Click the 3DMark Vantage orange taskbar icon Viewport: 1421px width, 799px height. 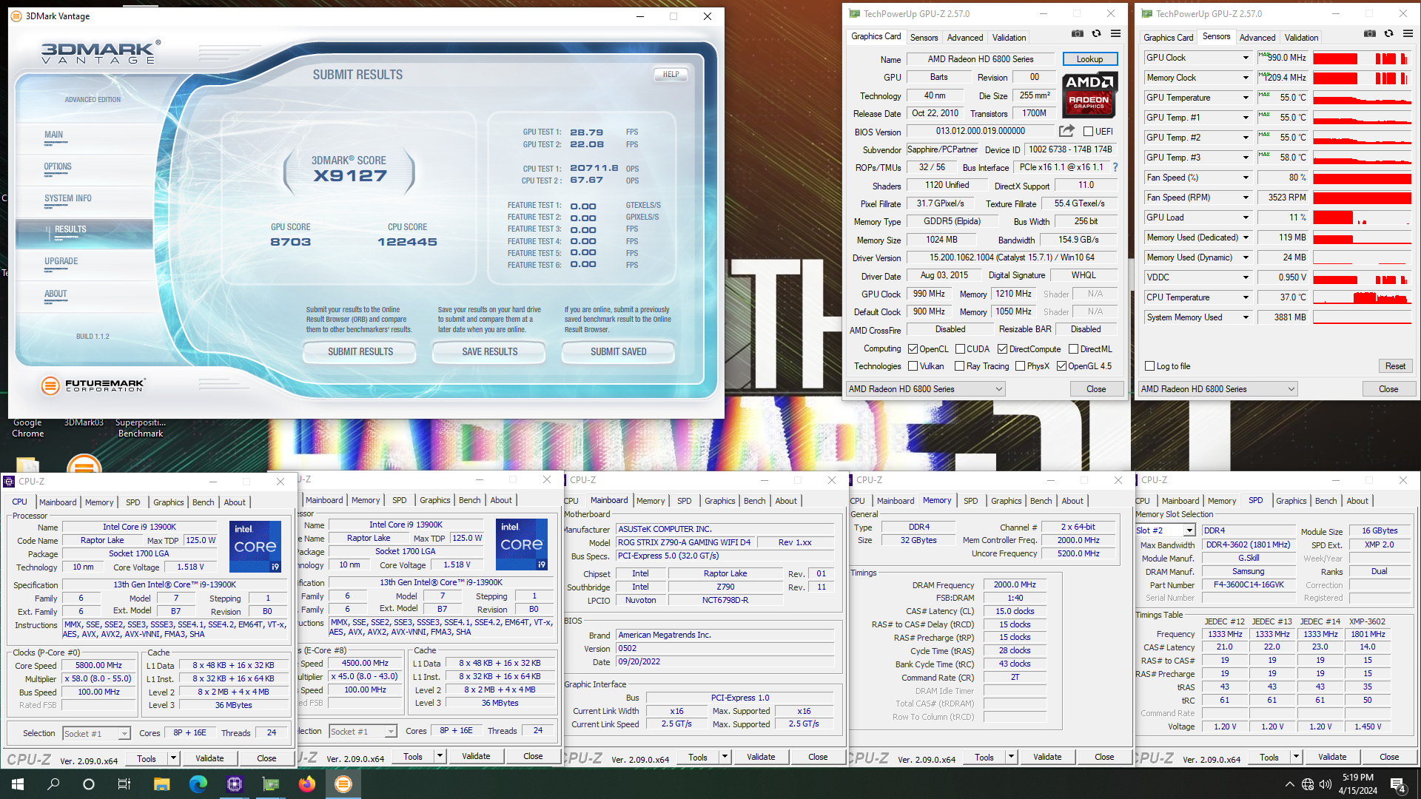click(x=343, y=784)
